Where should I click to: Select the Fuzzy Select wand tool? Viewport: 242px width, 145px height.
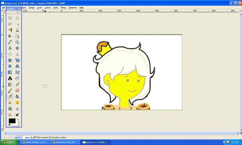(17, 24)
